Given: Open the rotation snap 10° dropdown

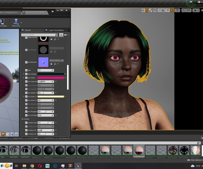Looking at the screenshot, I should point(177,10).
